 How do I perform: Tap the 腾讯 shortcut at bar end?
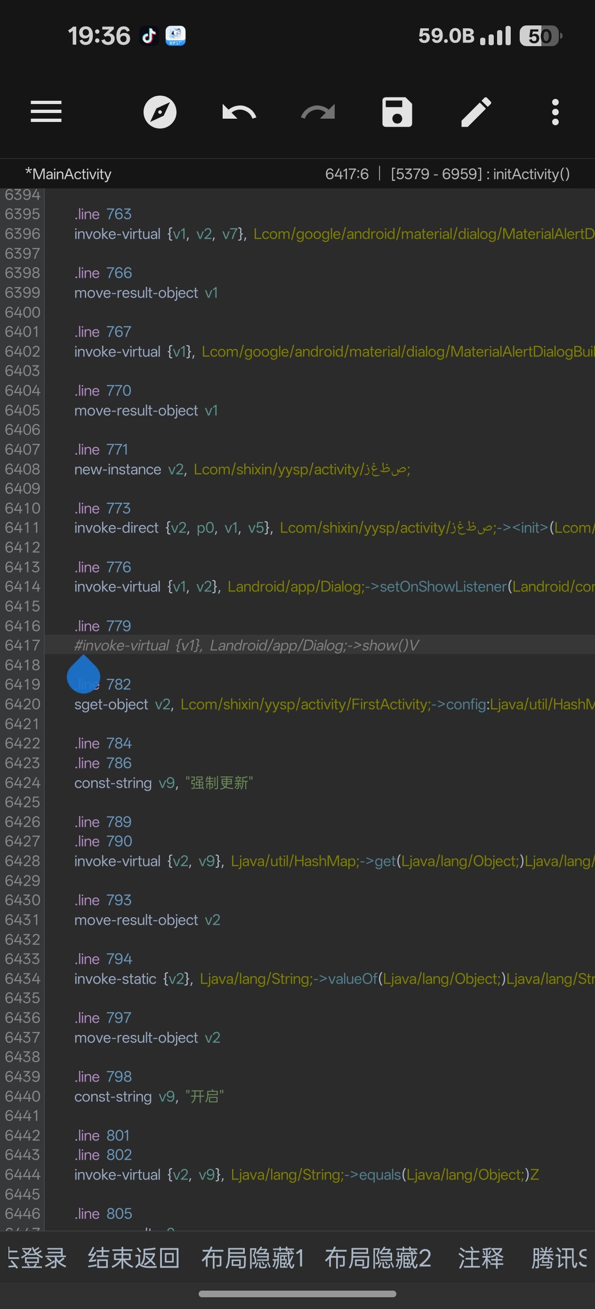pos(559,1259)
